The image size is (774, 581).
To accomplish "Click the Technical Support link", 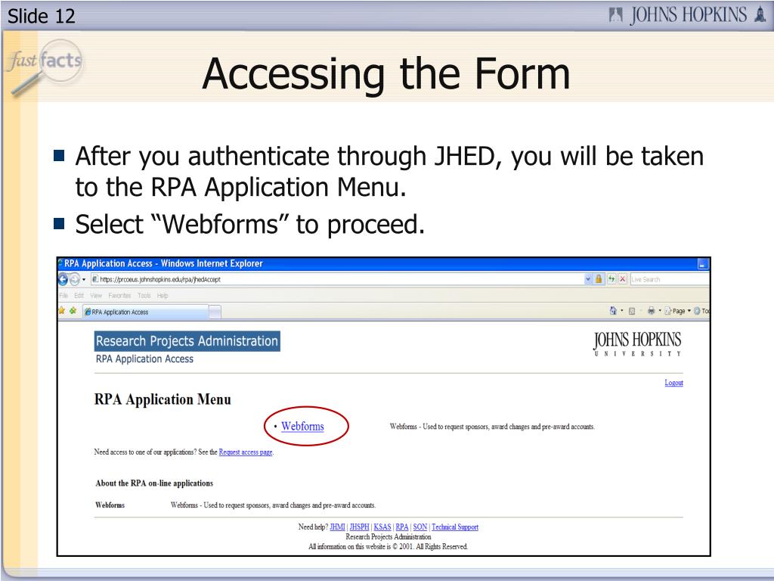I will point(455,527).
